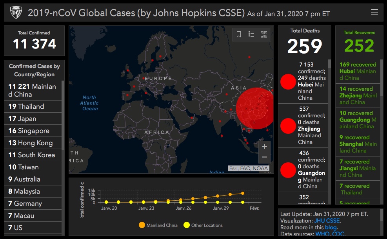Select Zhejiang 537 confirmed entry
This screenshot has width=387, height=239.
[303, 126]
